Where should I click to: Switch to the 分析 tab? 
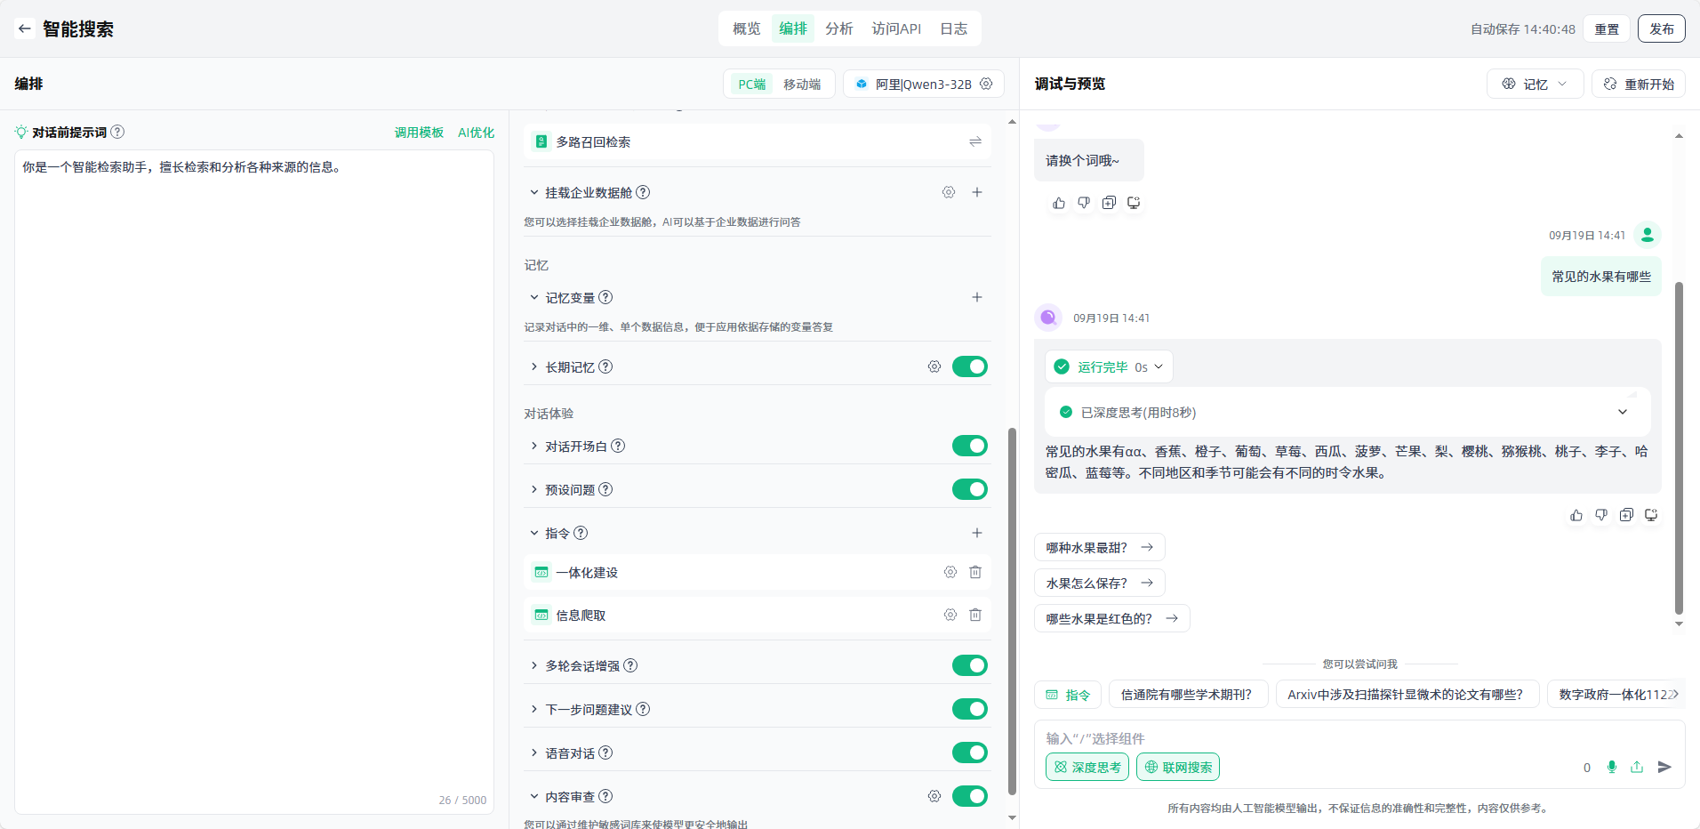click(838, 28)
